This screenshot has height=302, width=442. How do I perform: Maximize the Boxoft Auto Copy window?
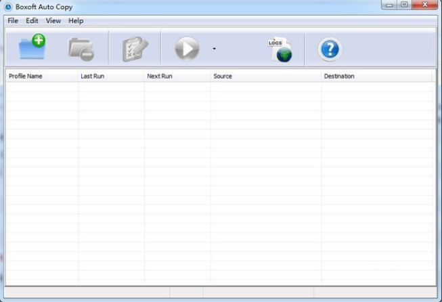pyautogui.click(x=404, y=5)
